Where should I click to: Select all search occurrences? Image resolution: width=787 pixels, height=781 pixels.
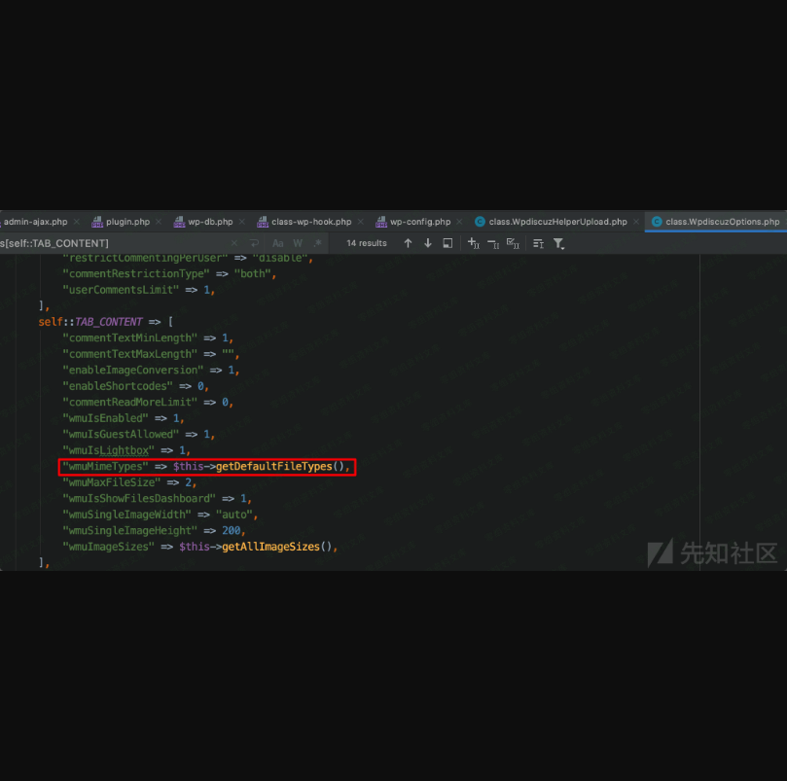point(513,243)
